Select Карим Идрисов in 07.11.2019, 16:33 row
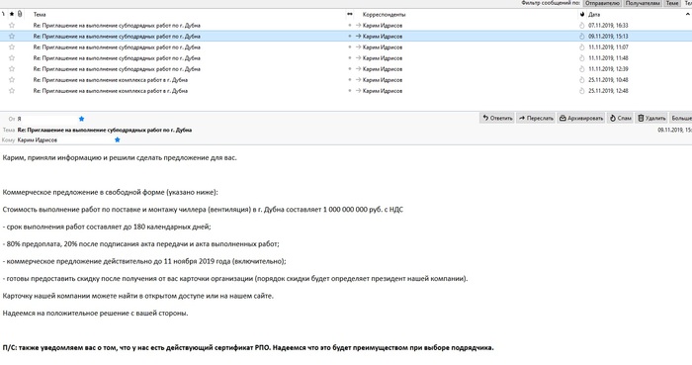This screenshot has width=692, height=365. [383, 25]
